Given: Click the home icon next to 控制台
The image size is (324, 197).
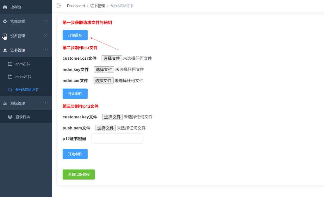Looking at the screenshot, I should (5, 7).
